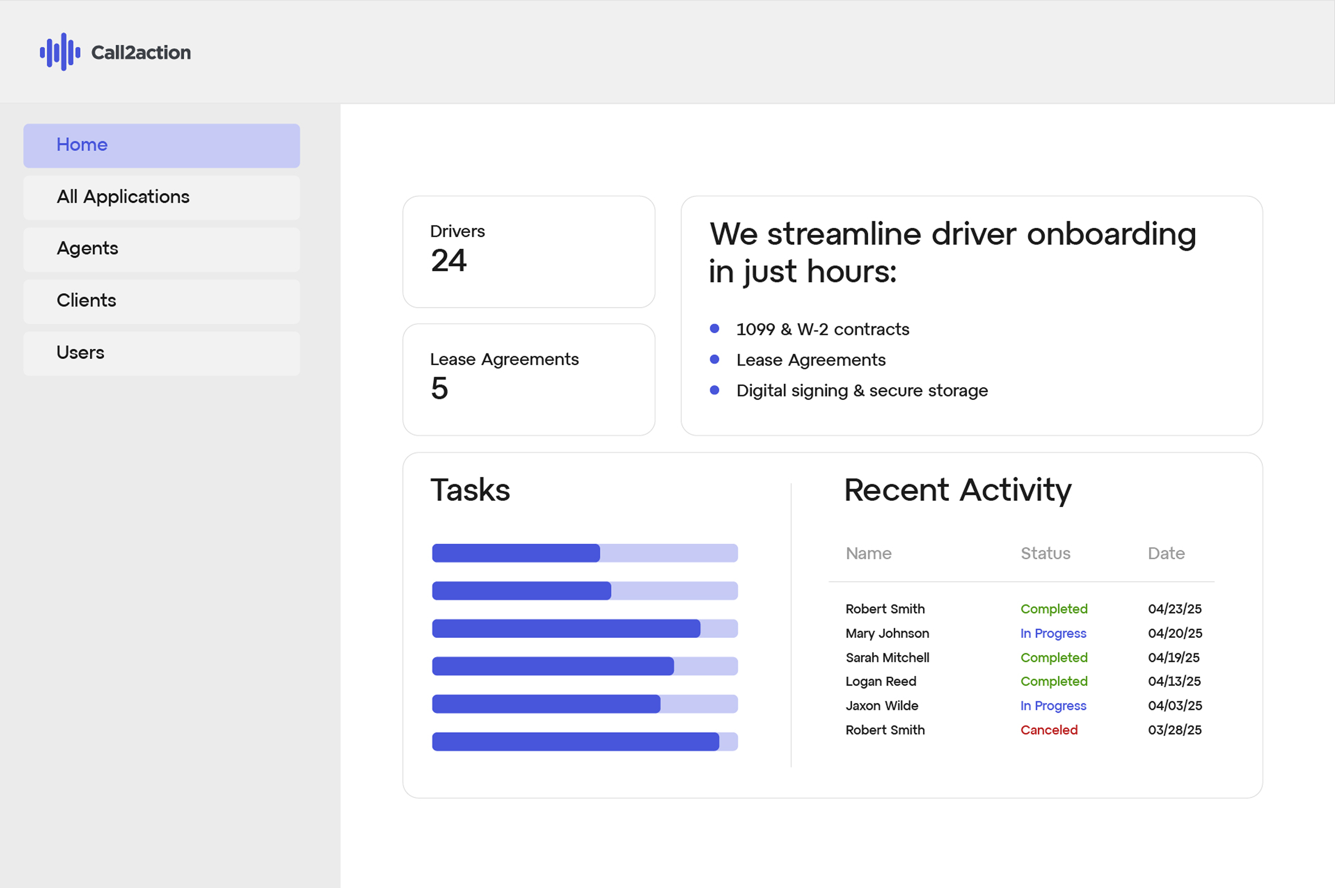The height and width of the screenshot is (888, 1335).
Task: Click the Canceled status for Robert Smith
Action: 1048,730
